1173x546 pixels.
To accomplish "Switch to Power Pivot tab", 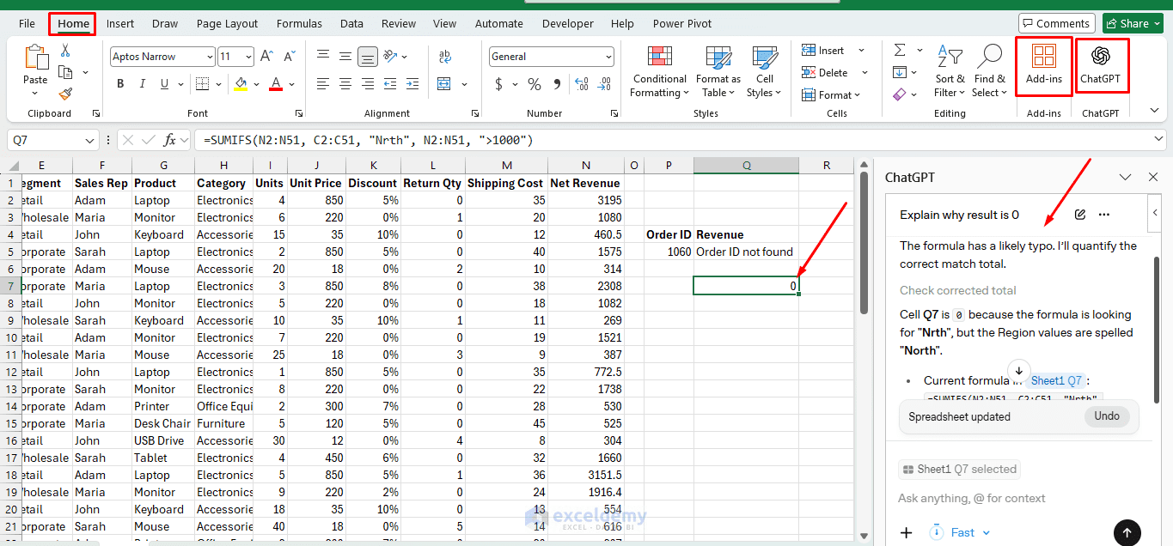I will [682, 23].
